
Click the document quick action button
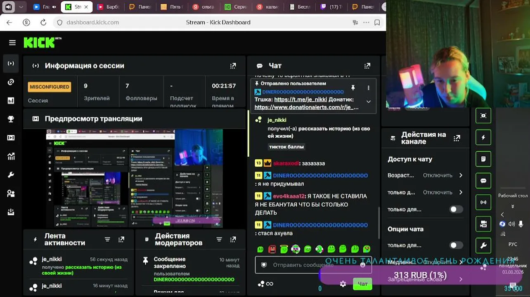click(x=483, y=159)
